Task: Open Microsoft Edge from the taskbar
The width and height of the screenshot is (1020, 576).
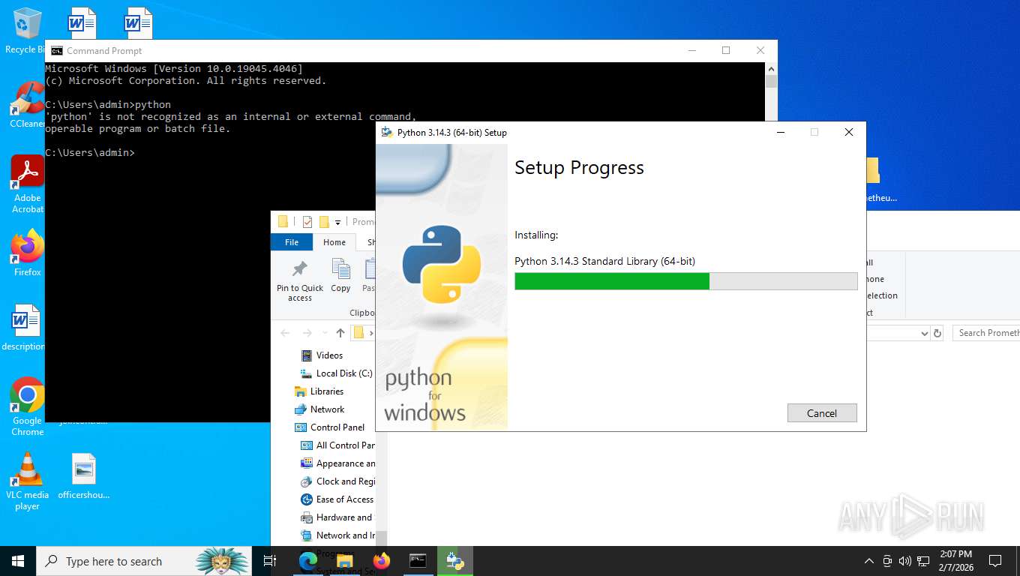Action: point(307,561)
